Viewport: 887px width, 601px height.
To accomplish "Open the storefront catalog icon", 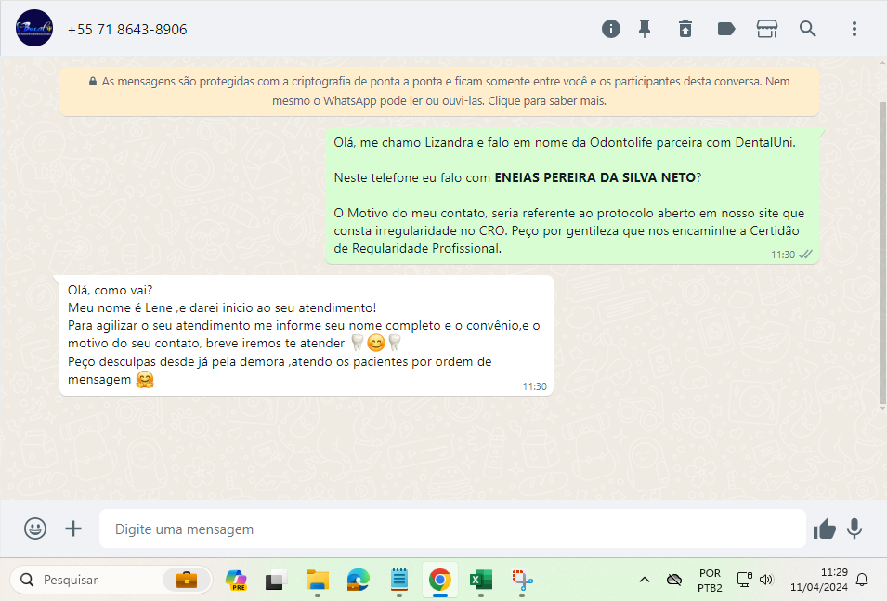I will pyautogui.click(x=767, y=29).
